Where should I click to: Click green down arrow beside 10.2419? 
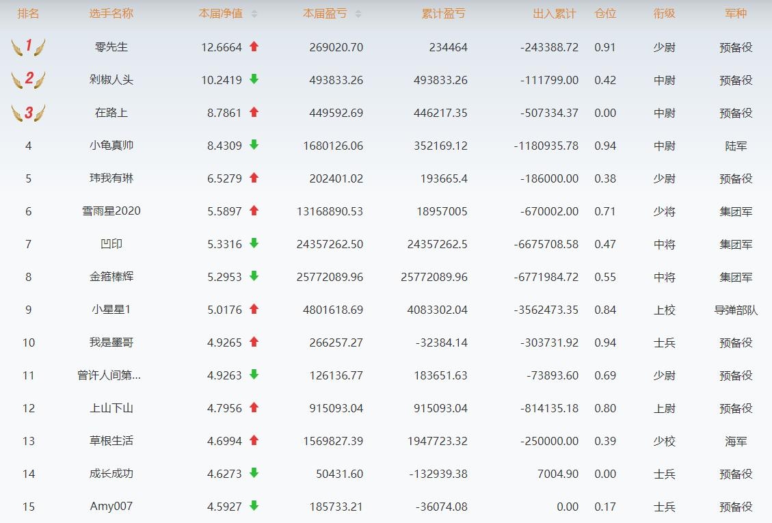(x=254, y=79)
